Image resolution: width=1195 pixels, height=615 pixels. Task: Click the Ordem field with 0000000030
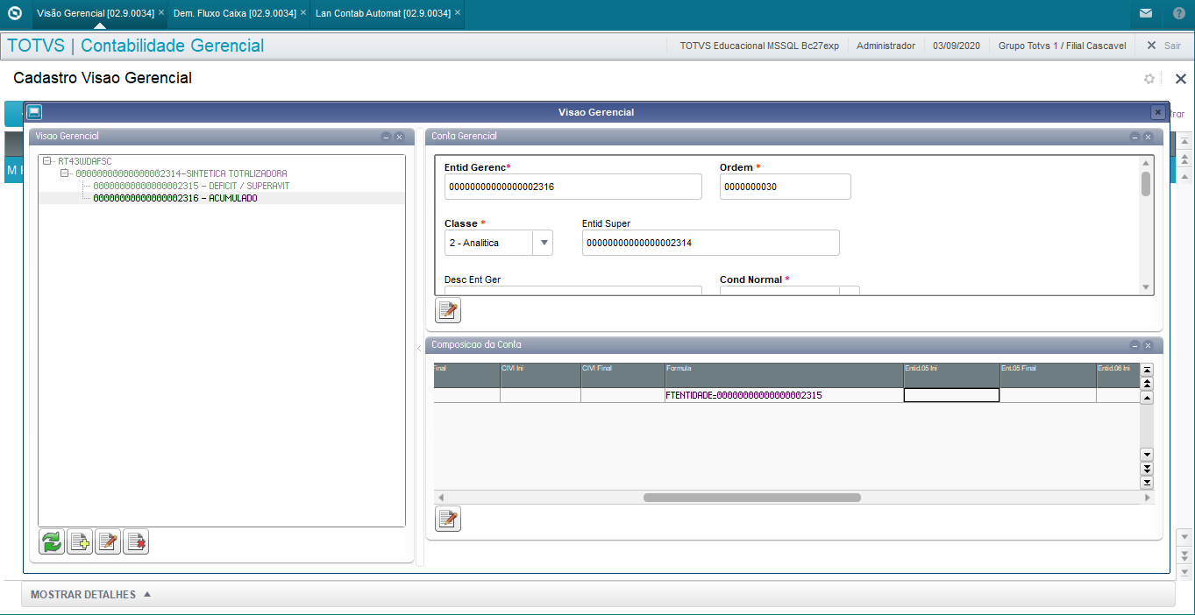786,187
